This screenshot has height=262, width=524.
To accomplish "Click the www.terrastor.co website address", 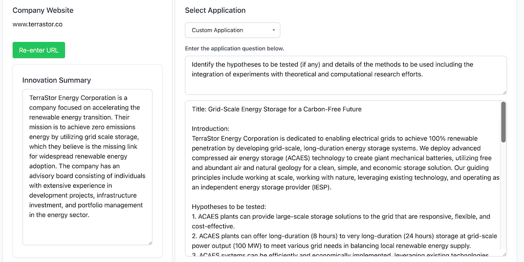I will (38, 24).
